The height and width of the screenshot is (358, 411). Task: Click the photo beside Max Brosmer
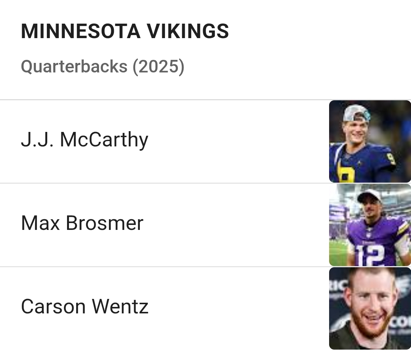(x=369, y=225)
